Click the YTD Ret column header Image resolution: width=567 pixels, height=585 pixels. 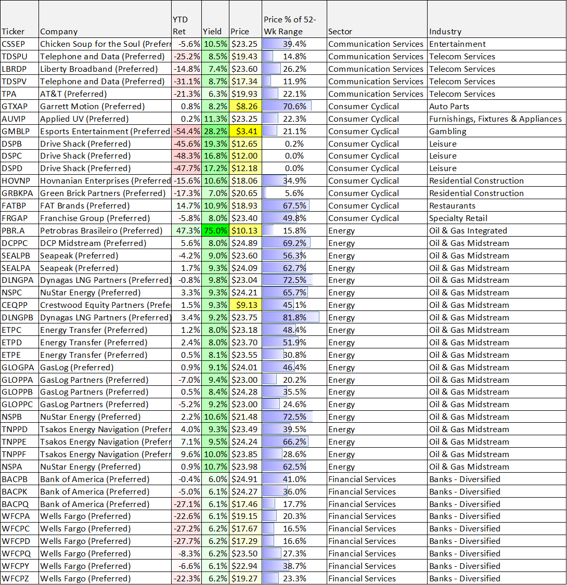[x=186, y=19]
